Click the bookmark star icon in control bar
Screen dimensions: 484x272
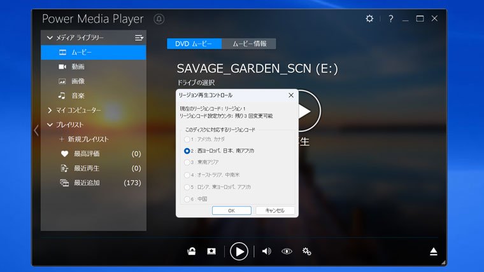pyautogui.click(x=211, y=252)
